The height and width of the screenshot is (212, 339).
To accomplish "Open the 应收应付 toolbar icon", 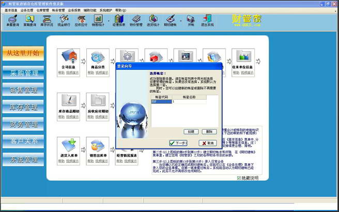I will [81, 21].
